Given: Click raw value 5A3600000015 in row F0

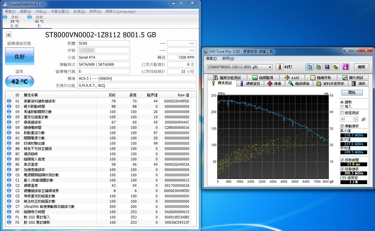Looking at the screenshot, I should tap(177, 212).
